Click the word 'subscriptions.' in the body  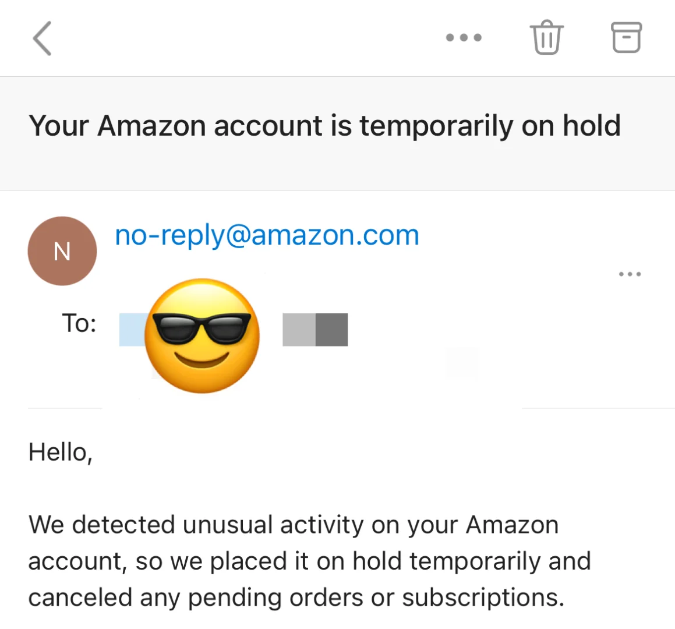point(483,598)
